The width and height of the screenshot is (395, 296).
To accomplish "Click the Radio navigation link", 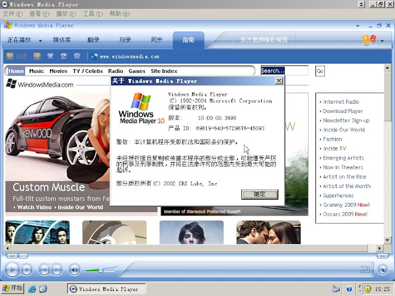I will tap(116, 71).
